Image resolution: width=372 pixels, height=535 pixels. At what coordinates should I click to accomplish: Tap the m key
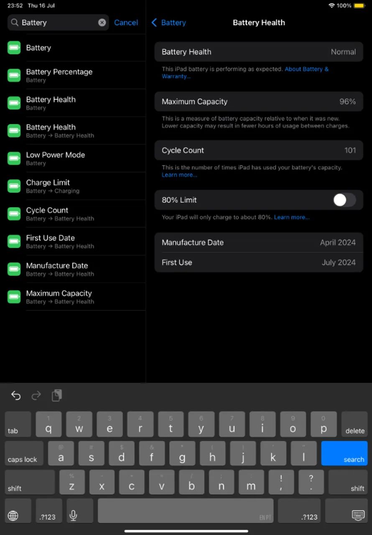[x=251, y=482]
